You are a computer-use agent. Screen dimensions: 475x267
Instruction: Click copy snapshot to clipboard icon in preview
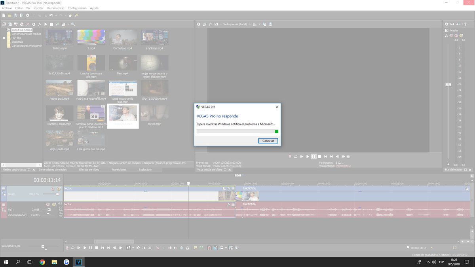click(x=264, y=24)
